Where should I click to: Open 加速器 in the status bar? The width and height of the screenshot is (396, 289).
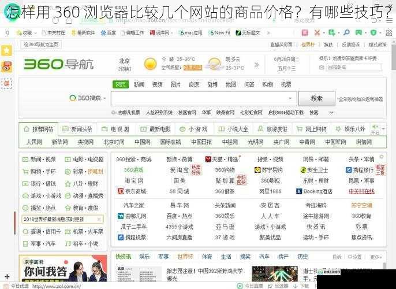278,286
